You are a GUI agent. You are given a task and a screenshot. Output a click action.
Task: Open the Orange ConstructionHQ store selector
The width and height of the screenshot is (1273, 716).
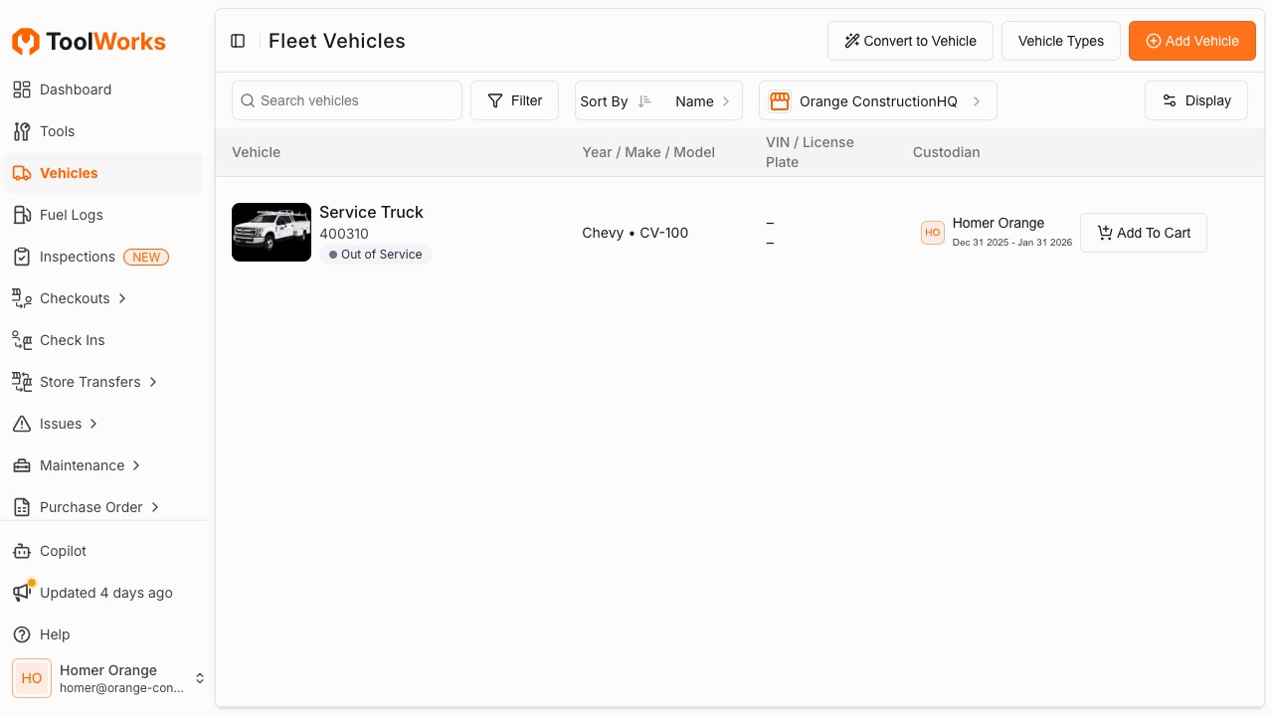coord(877,100)
